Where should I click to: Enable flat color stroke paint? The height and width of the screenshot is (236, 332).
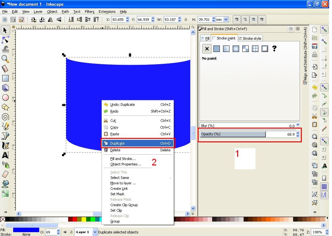click(216, 48)
